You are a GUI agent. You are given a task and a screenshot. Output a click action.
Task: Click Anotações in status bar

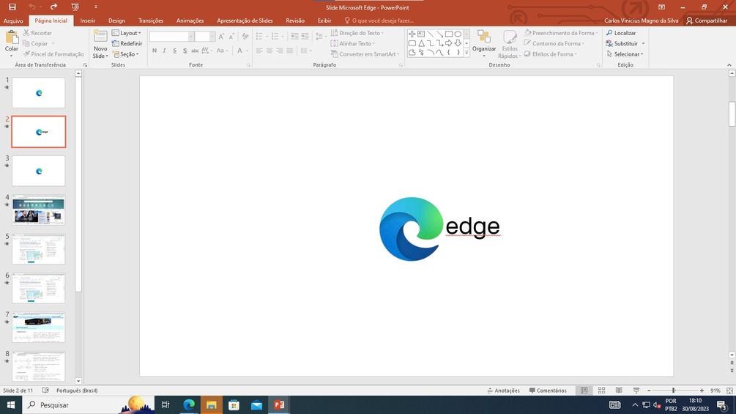pos(503,391)
